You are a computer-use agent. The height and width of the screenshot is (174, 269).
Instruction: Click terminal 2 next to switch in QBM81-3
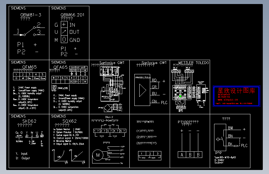click(38, 25)
